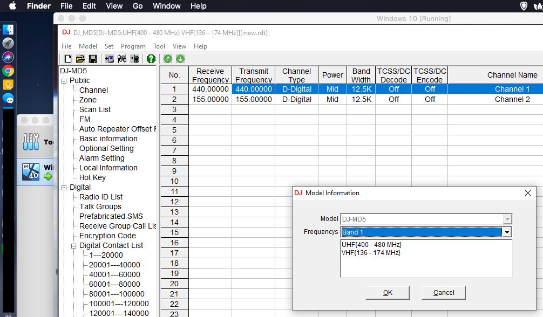This screenshot has height=317, width=543.
Task: Select FM tree item
Action: 85,119
